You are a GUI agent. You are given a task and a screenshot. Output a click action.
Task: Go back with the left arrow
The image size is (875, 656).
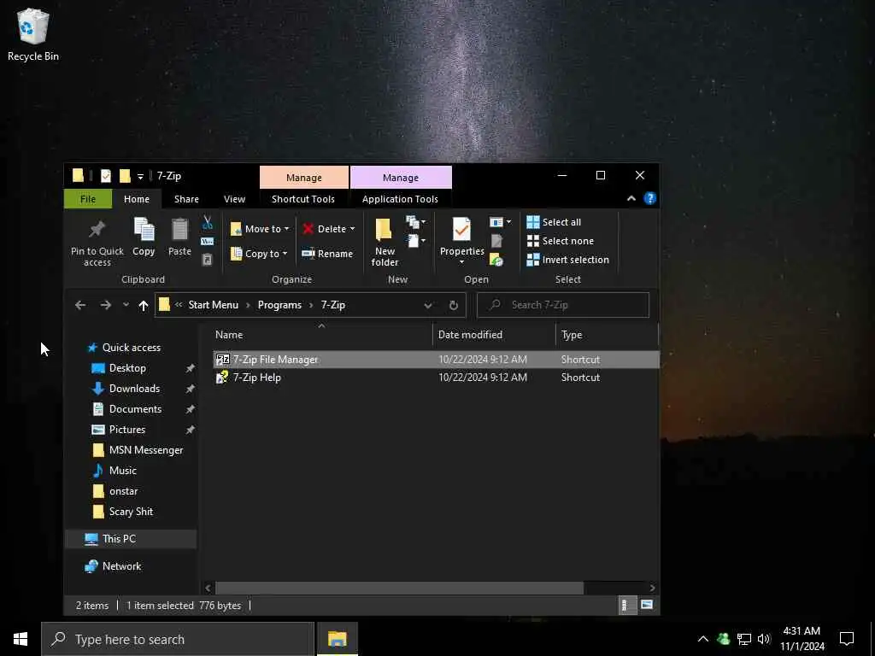tap(80, 305)
